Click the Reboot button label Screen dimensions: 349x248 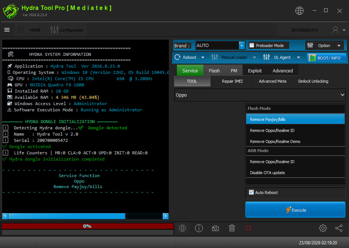point(190,57)
